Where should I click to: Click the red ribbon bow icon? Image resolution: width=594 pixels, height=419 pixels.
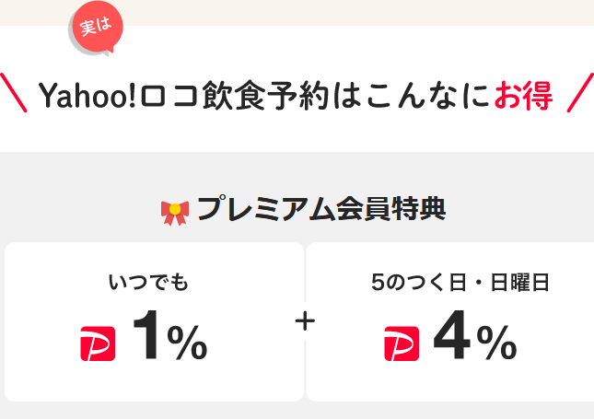[x=175, y=213]
